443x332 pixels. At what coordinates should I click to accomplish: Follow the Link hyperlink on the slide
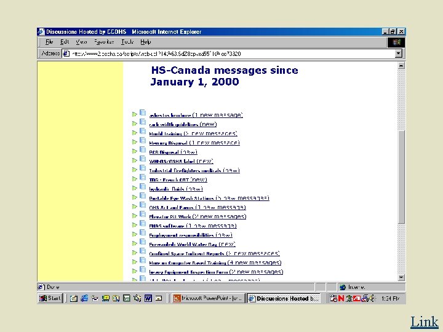(x=425, y=322)
